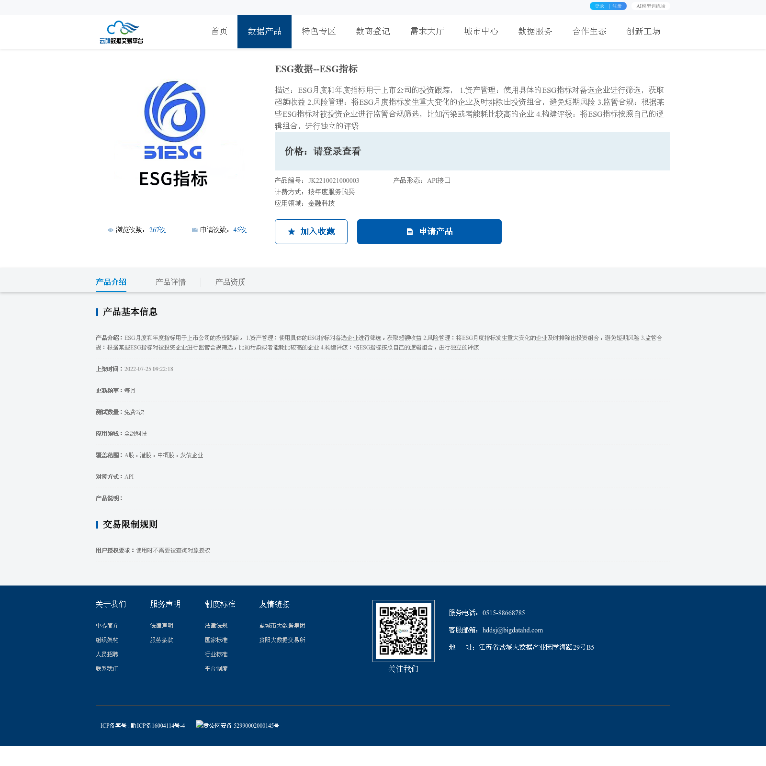The width and height of the screenshot is (766, 766).
Task: Click the star icon in 加入收藏
Action: [292, 232]
